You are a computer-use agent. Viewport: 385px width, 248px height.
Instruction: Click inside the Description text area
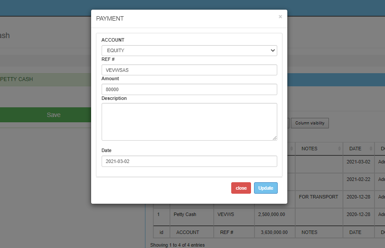coord(189,122)
